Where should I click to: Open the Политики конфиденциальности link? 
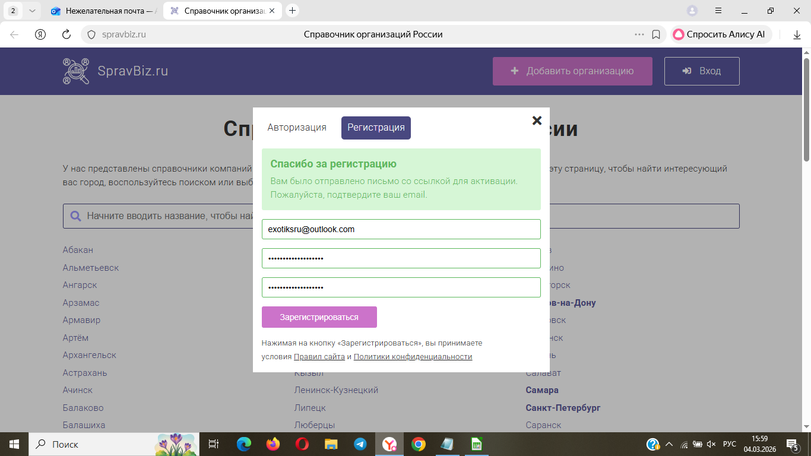[x=413, y=357]
